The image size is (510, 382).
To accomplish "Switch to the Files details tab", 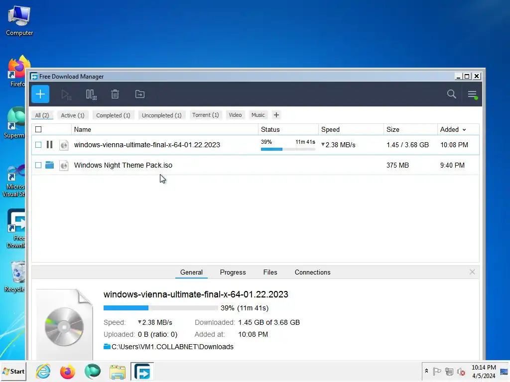I will coord(270,272).
